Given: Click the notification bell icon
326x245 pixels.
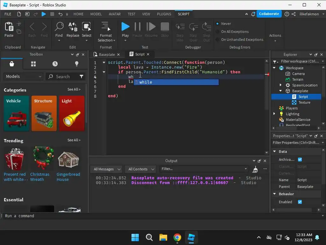Looking at the screenshot, I should (253, 14).
